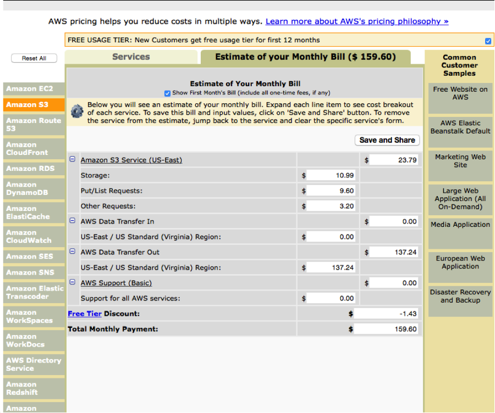Open the AWS Support (Basic) link
Viewport: 495px width, 413px height.
tap(116, 283)
